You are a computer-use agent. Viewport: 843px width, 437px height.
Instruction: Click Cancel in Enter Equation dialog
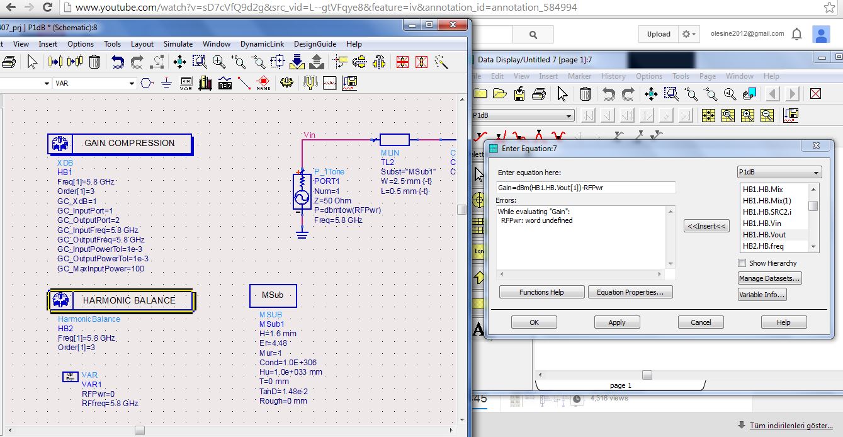(701, 322)
